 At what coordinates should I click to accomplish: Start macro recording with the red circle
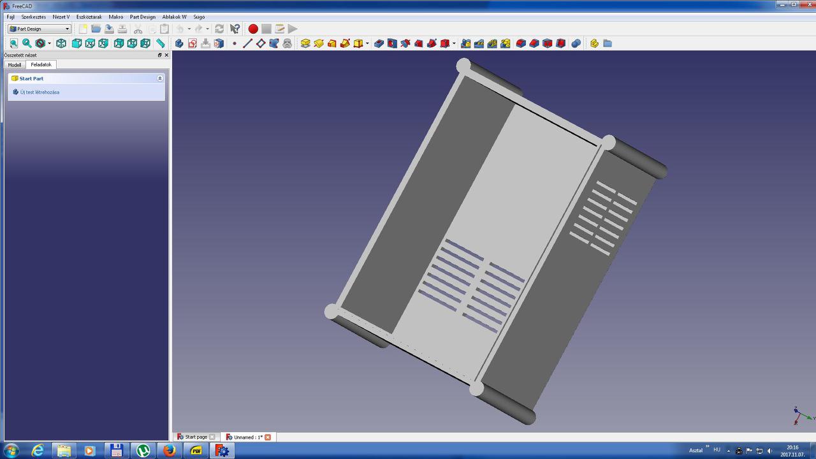coord(253,29)
